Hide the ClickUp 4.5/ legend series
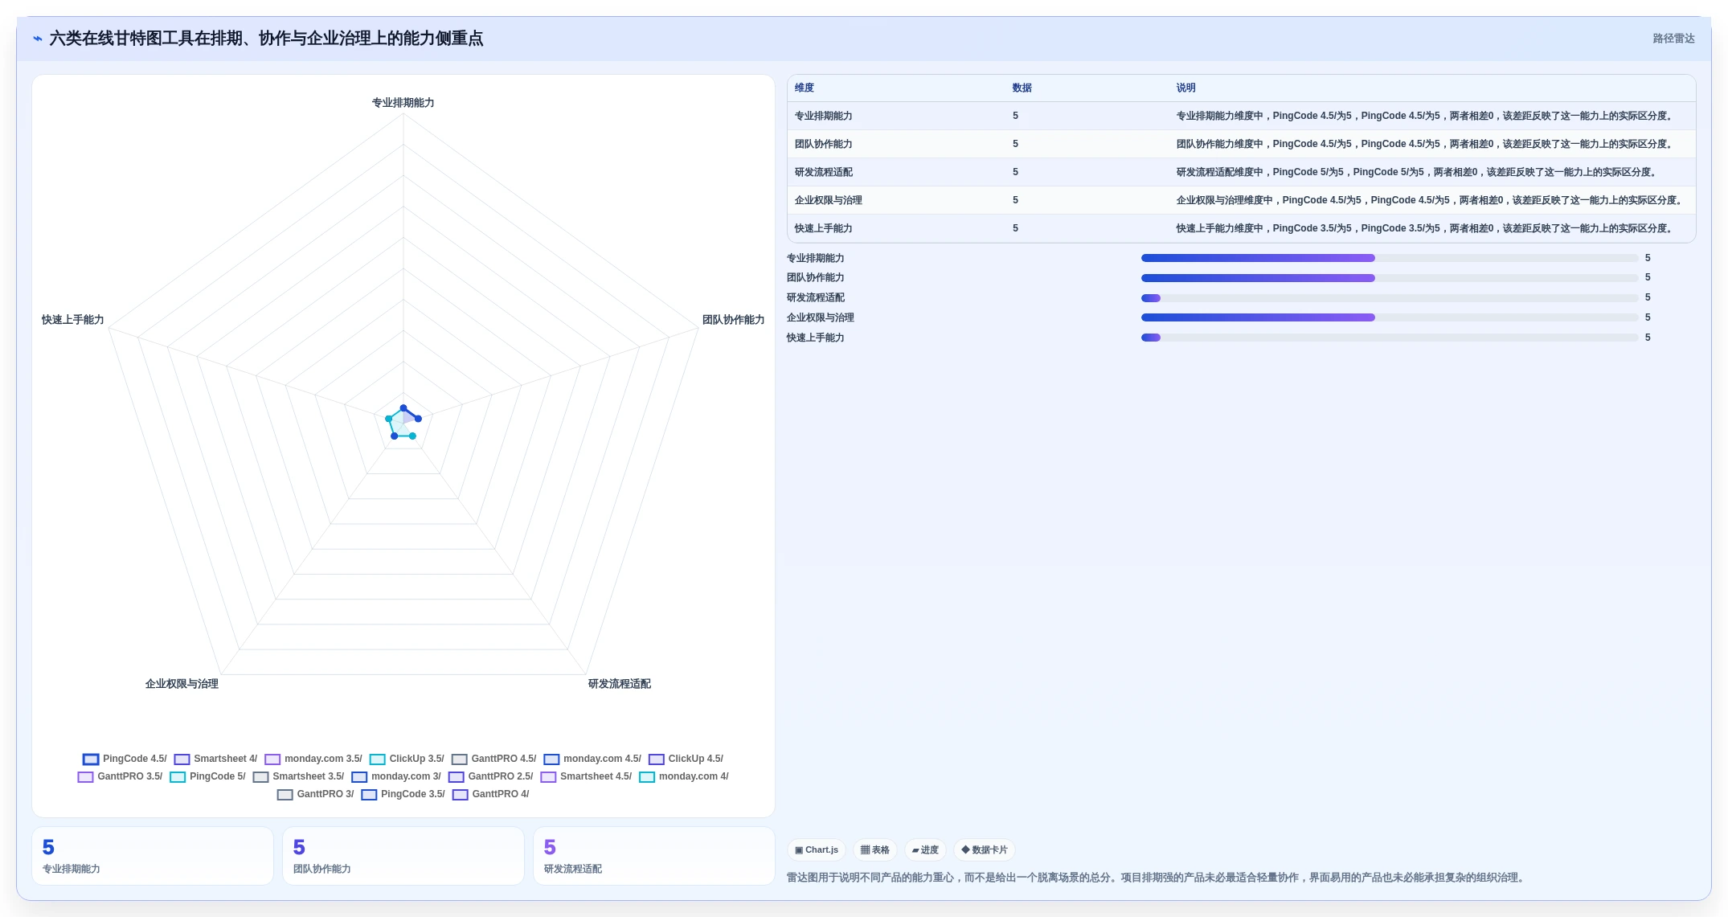Viewport: 1728px width, 917px height. coord(686,759)
